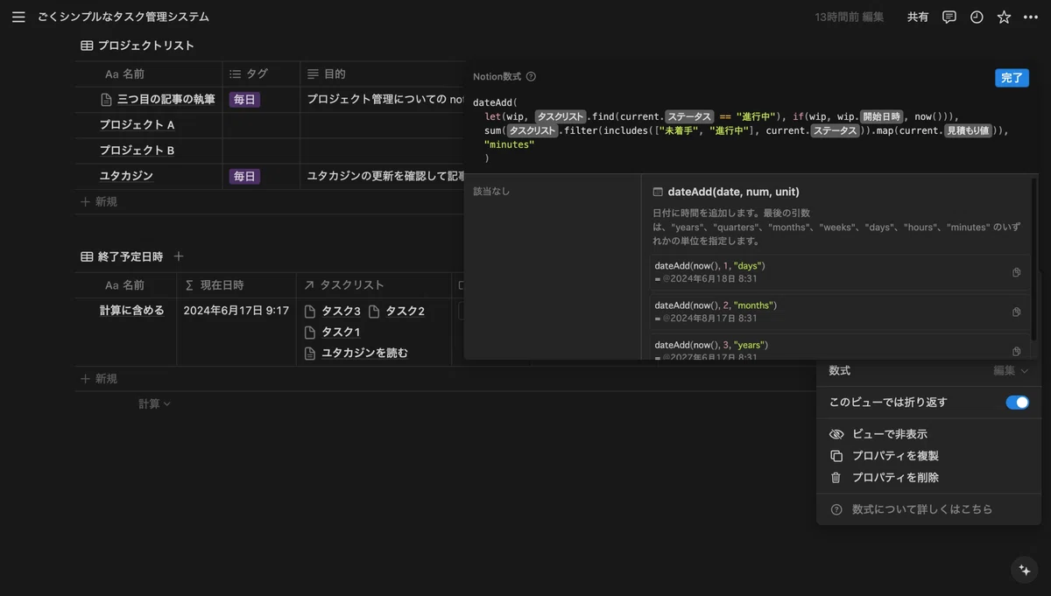Open the プロジェクト A row
Viewport: 1051px width, 596px height.
point(137,125)
